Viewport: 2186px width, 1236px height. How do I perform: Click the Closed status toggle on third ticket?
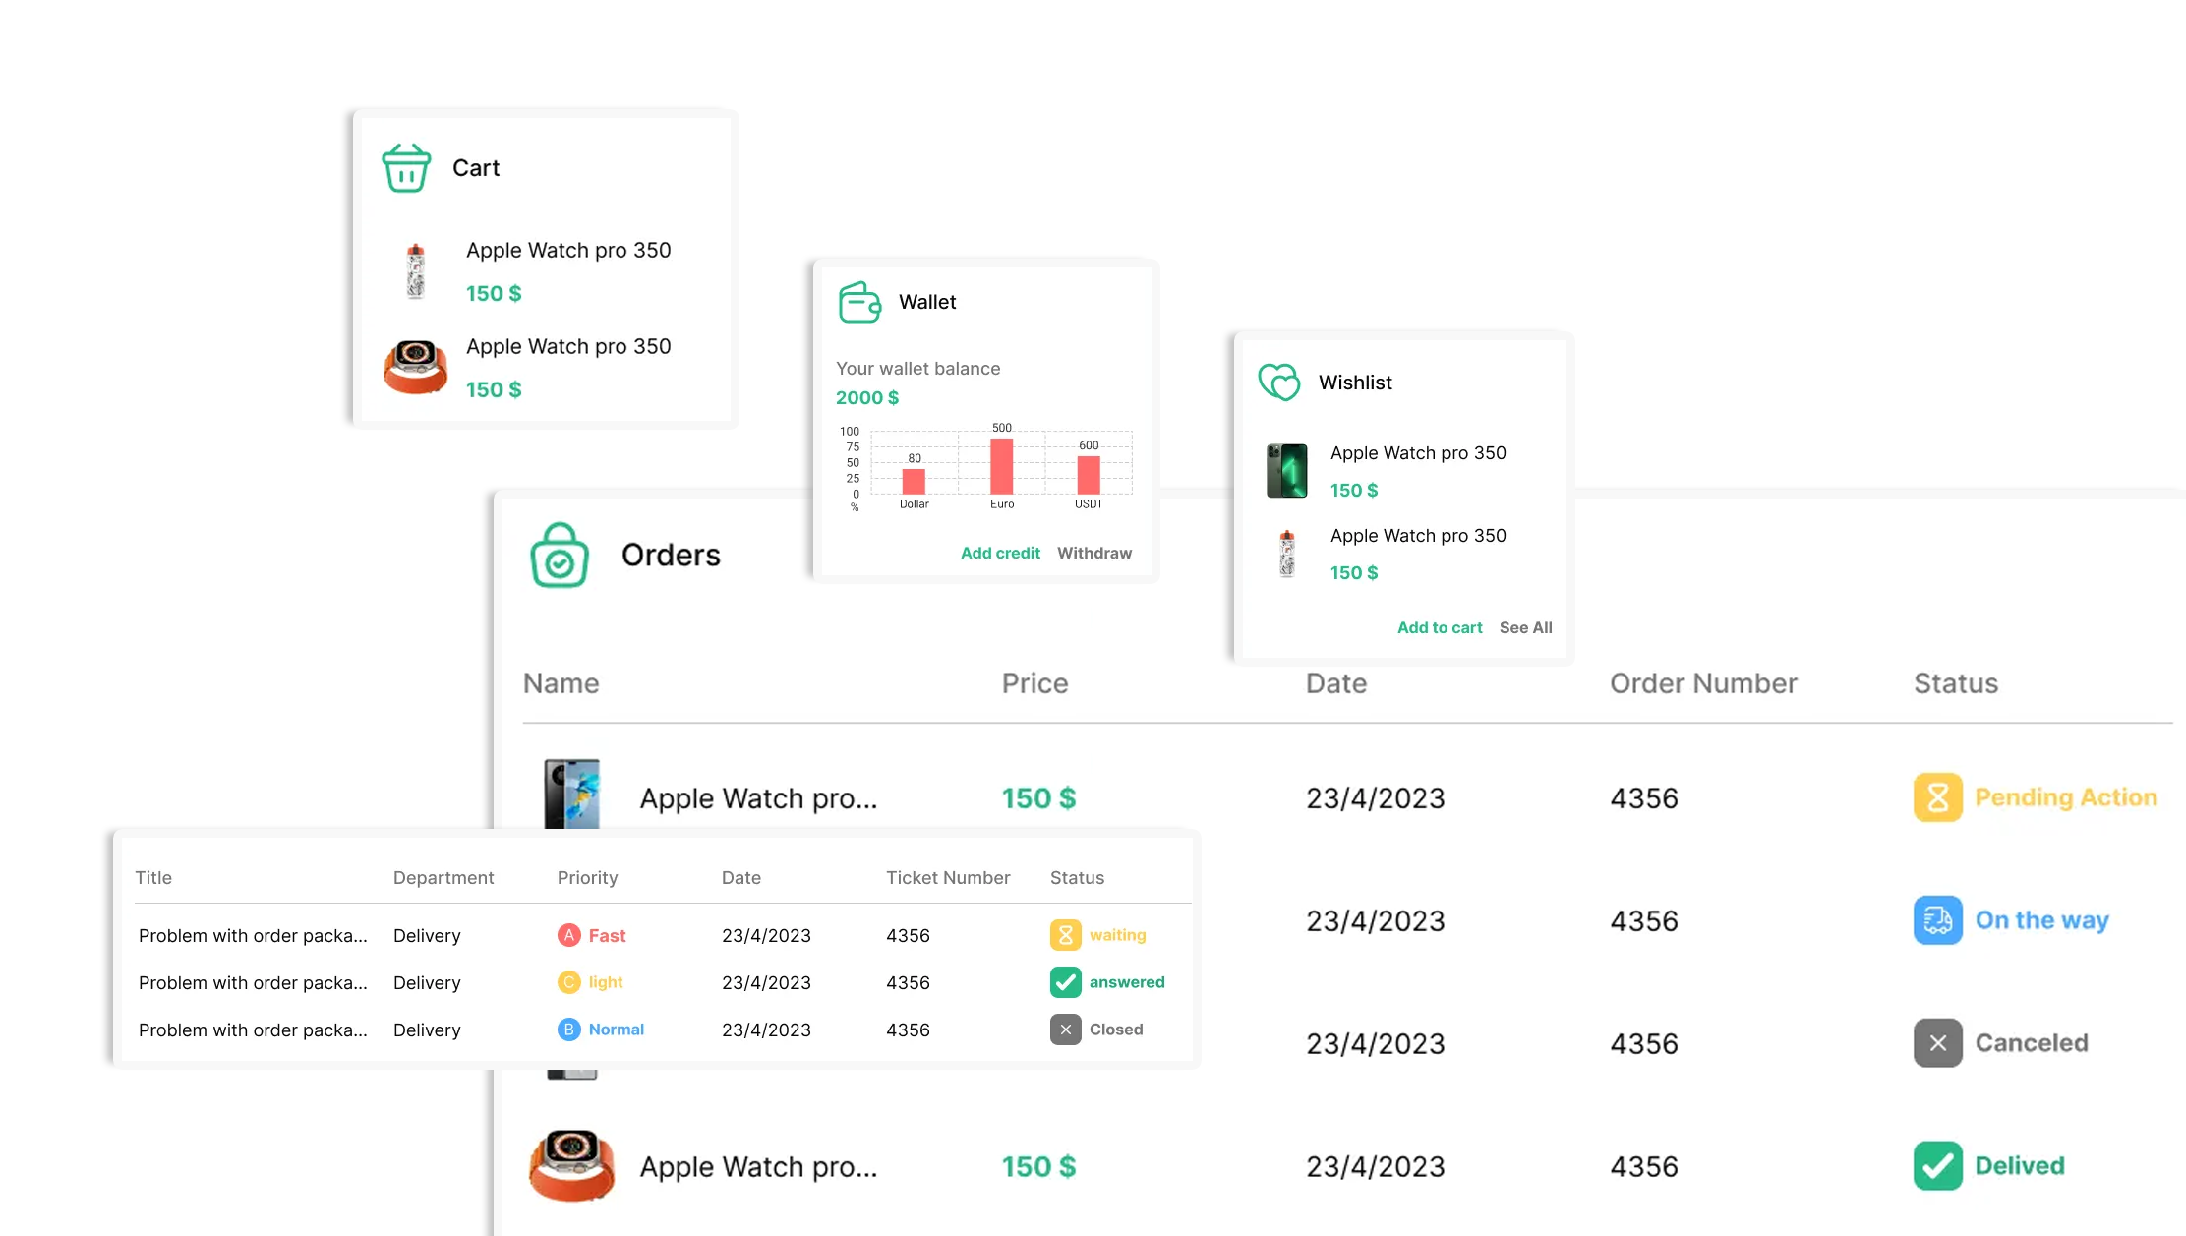pyautogui.click(x=1065, y=1030)
